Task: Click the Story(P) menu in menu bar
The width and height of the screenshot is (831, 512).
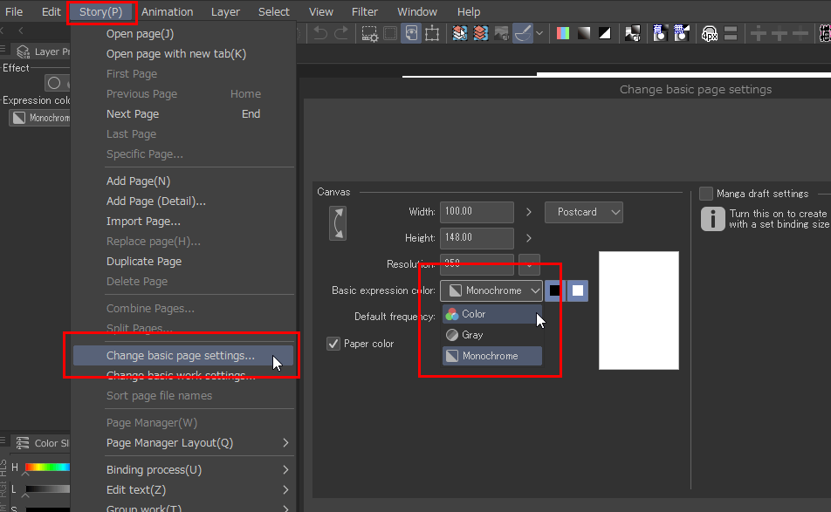Action: click(x=100, y=11)
